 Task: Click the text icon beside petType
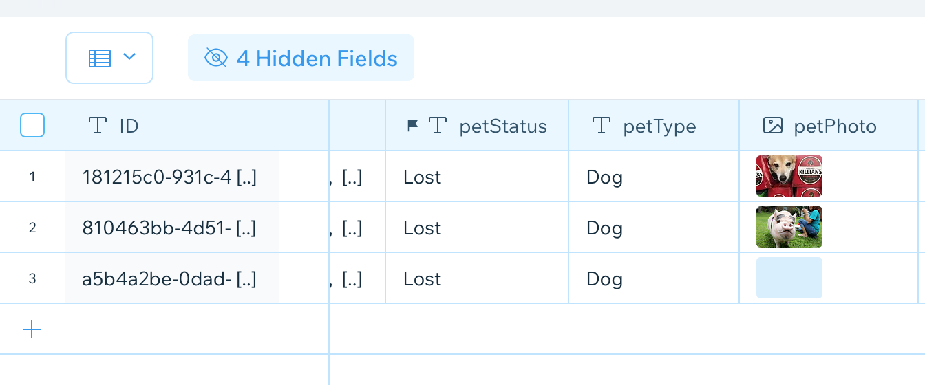602,125
